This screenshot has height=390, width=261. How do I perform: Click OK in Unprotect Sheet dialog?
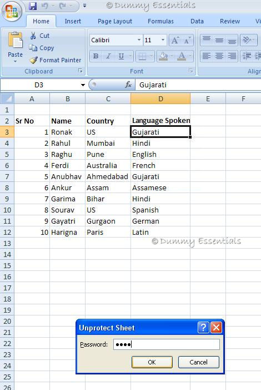(x=152, y=362)
